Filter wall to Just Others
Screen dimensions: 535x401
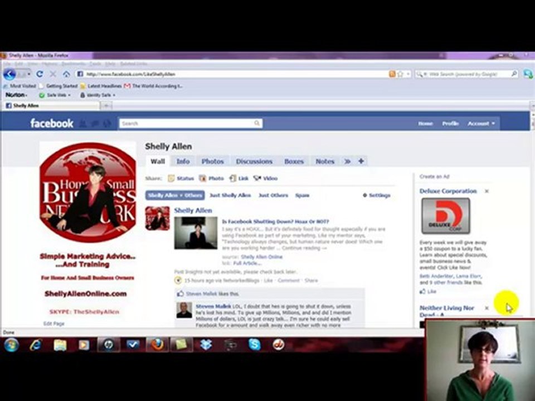[273, 195]
